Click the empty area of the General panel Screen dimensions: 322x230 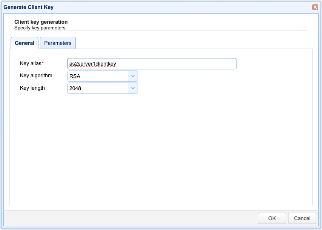coord(161,151)
